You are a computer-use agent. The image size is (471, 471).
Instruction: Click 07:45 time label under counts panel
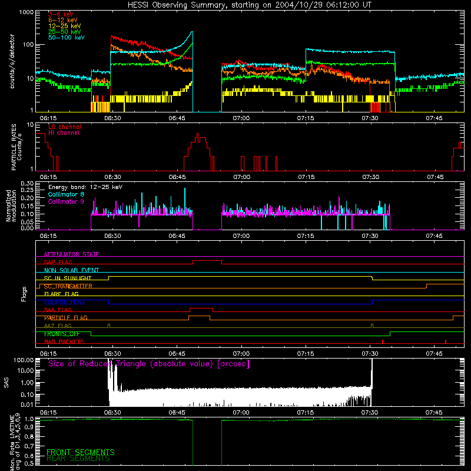(x=434, y=118)
